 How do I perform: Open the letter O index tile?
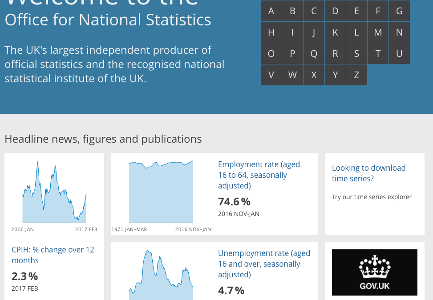[x=271, y=53]
